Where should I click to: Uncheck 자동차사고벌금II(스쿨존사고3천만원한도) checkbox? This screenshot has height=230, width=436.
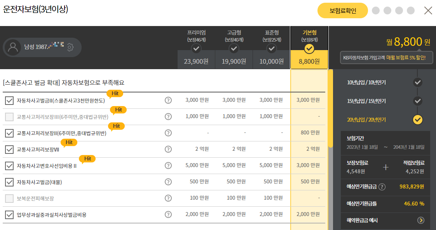(x=9, y=100)
